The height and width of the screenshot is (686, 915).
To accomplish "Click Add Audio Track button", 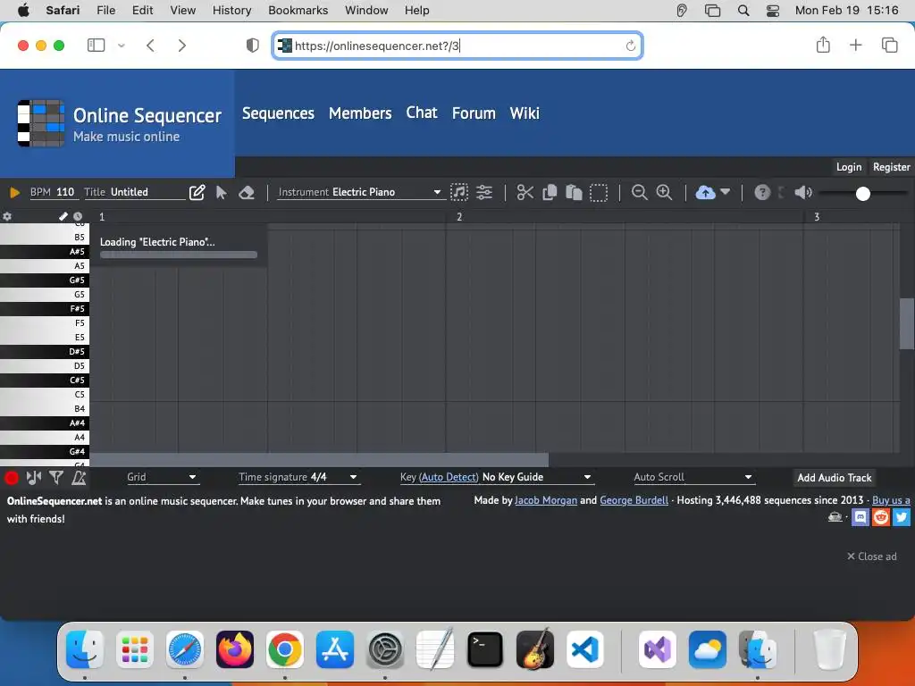I will [834, 478].
